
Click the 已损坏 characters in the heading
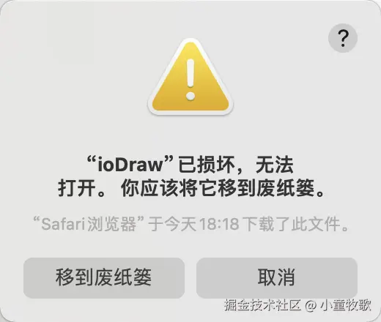pos(207,165)
